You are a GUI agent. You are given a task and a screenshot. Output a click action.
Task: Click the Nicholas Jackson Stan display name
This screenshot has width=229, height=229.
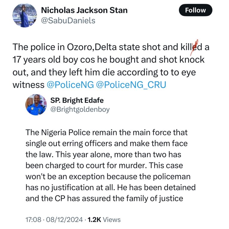pos(84,10)
